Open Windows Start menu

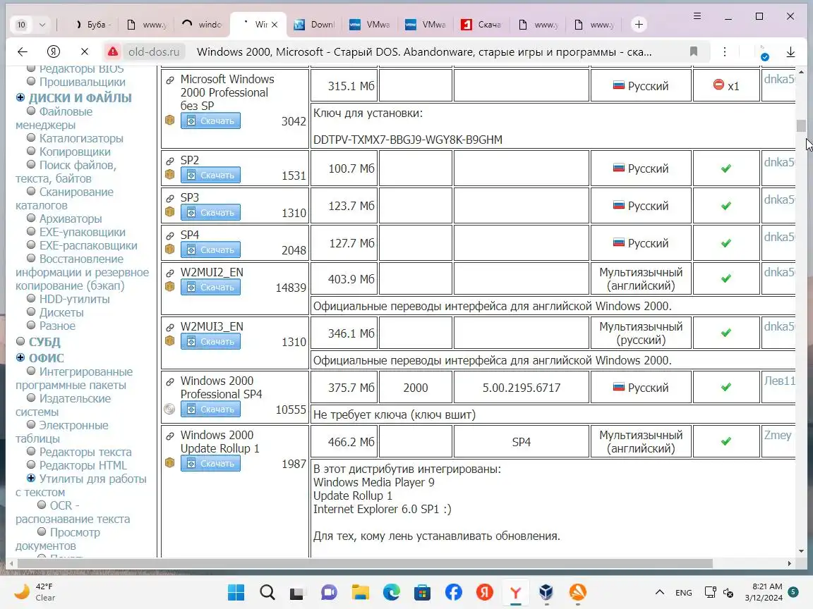tap(236, 592)
